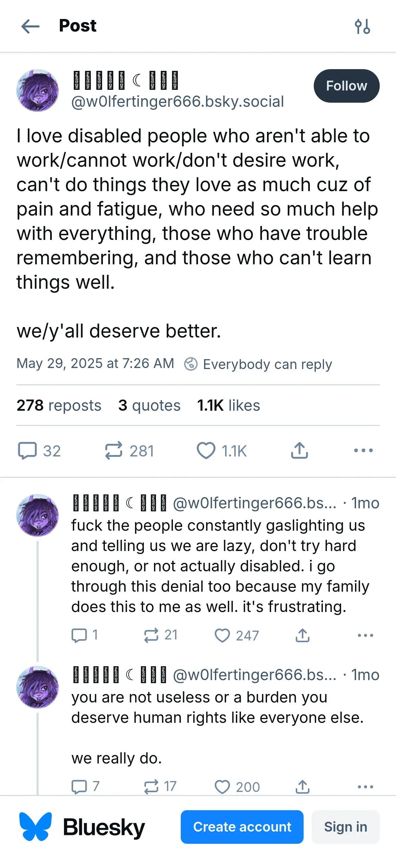
Task: Repost the main post with 281 reposts
Action: 114,451
